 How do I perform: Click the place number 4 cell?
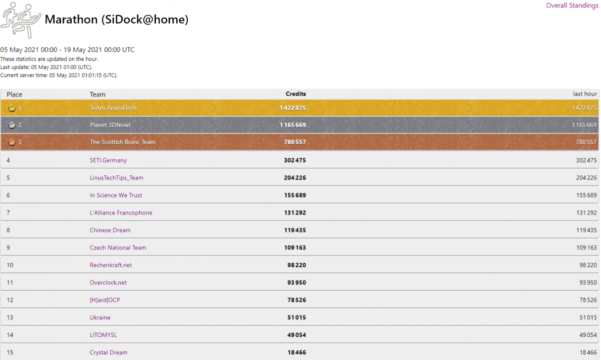[9, 160]
